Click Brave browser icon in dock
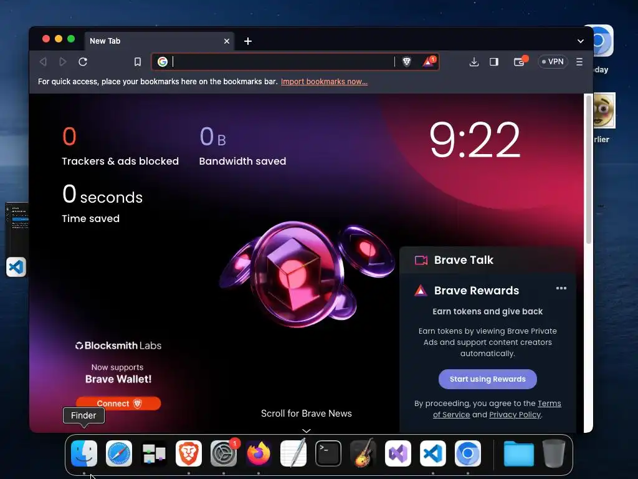The height and width of the screenshot is (479, 638). (189, 453)
